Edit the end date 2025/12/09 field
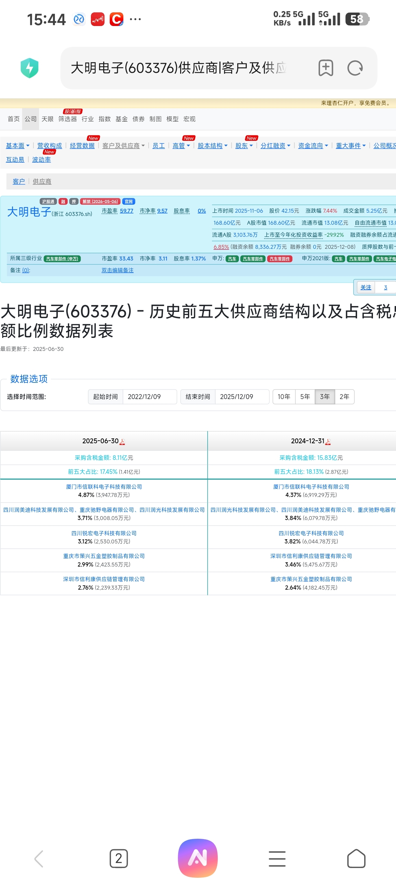 coord(242,397)
